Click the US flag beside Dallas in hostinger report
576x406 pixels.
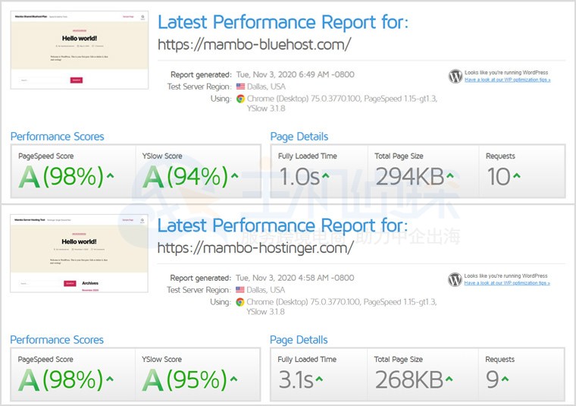[x=240, y=290]
